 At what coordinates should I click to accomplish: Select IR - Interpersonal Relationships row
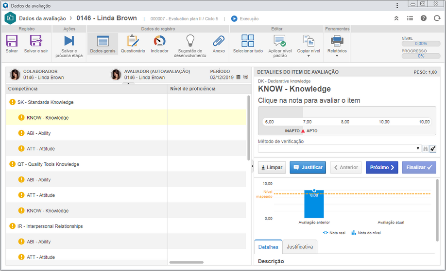point(126,226)
